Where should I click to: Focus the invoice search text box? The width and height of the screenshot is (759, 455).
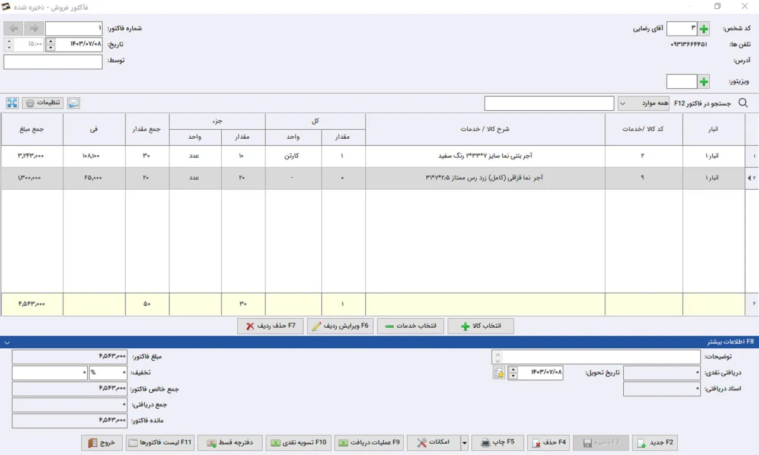tap(549, 103)
